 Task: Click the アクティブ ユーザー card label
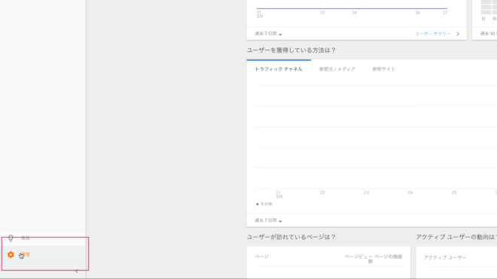445,257
